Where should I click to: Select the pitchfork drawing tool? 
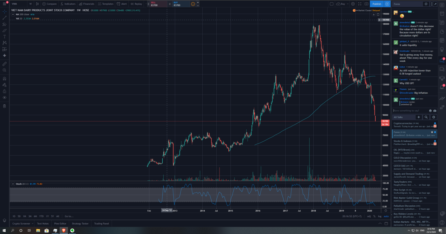pos(5,24)
